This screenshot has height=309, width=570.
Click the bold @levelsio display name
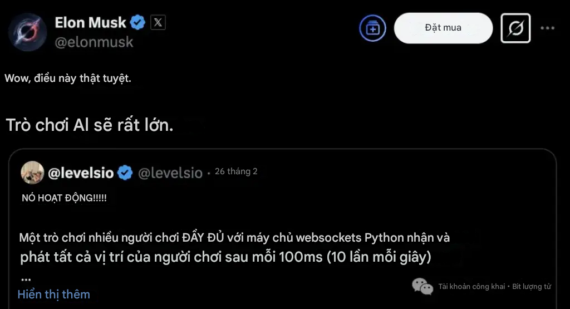pos(81,173)
